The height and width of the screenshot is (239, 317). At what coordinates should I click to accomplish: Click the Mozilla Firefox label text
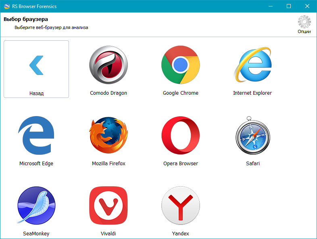[108, 164]
